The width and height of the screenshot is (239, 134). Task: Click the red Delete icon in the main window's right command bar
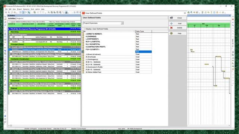pyautogui.click(x=233, y=19)
